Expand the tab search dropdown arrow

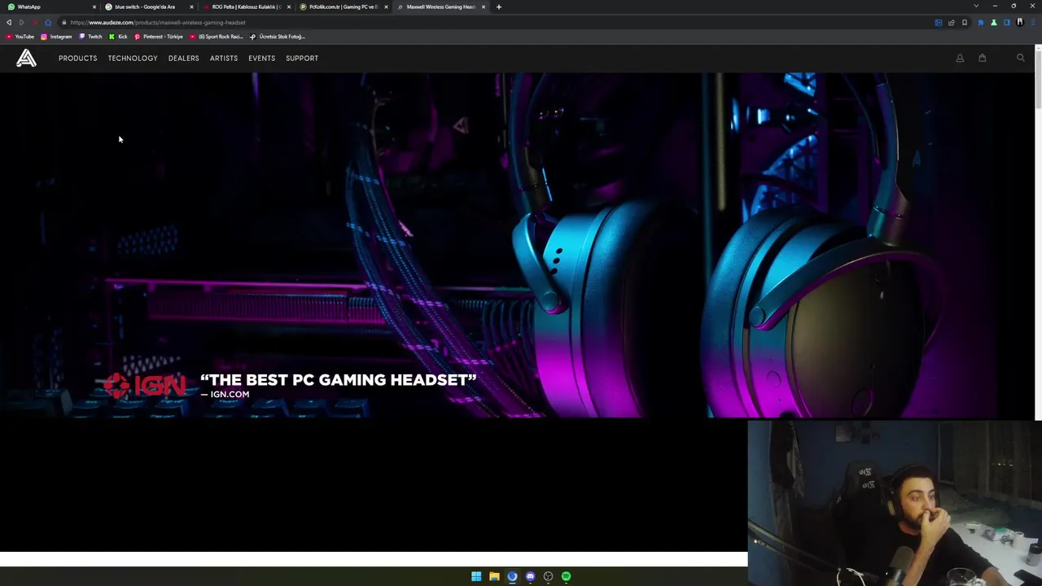coord(976,7)
